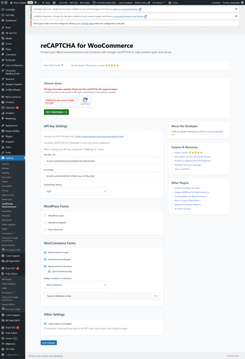
Task: Open the Pages sidebar icon
Action: coord(3,49)
